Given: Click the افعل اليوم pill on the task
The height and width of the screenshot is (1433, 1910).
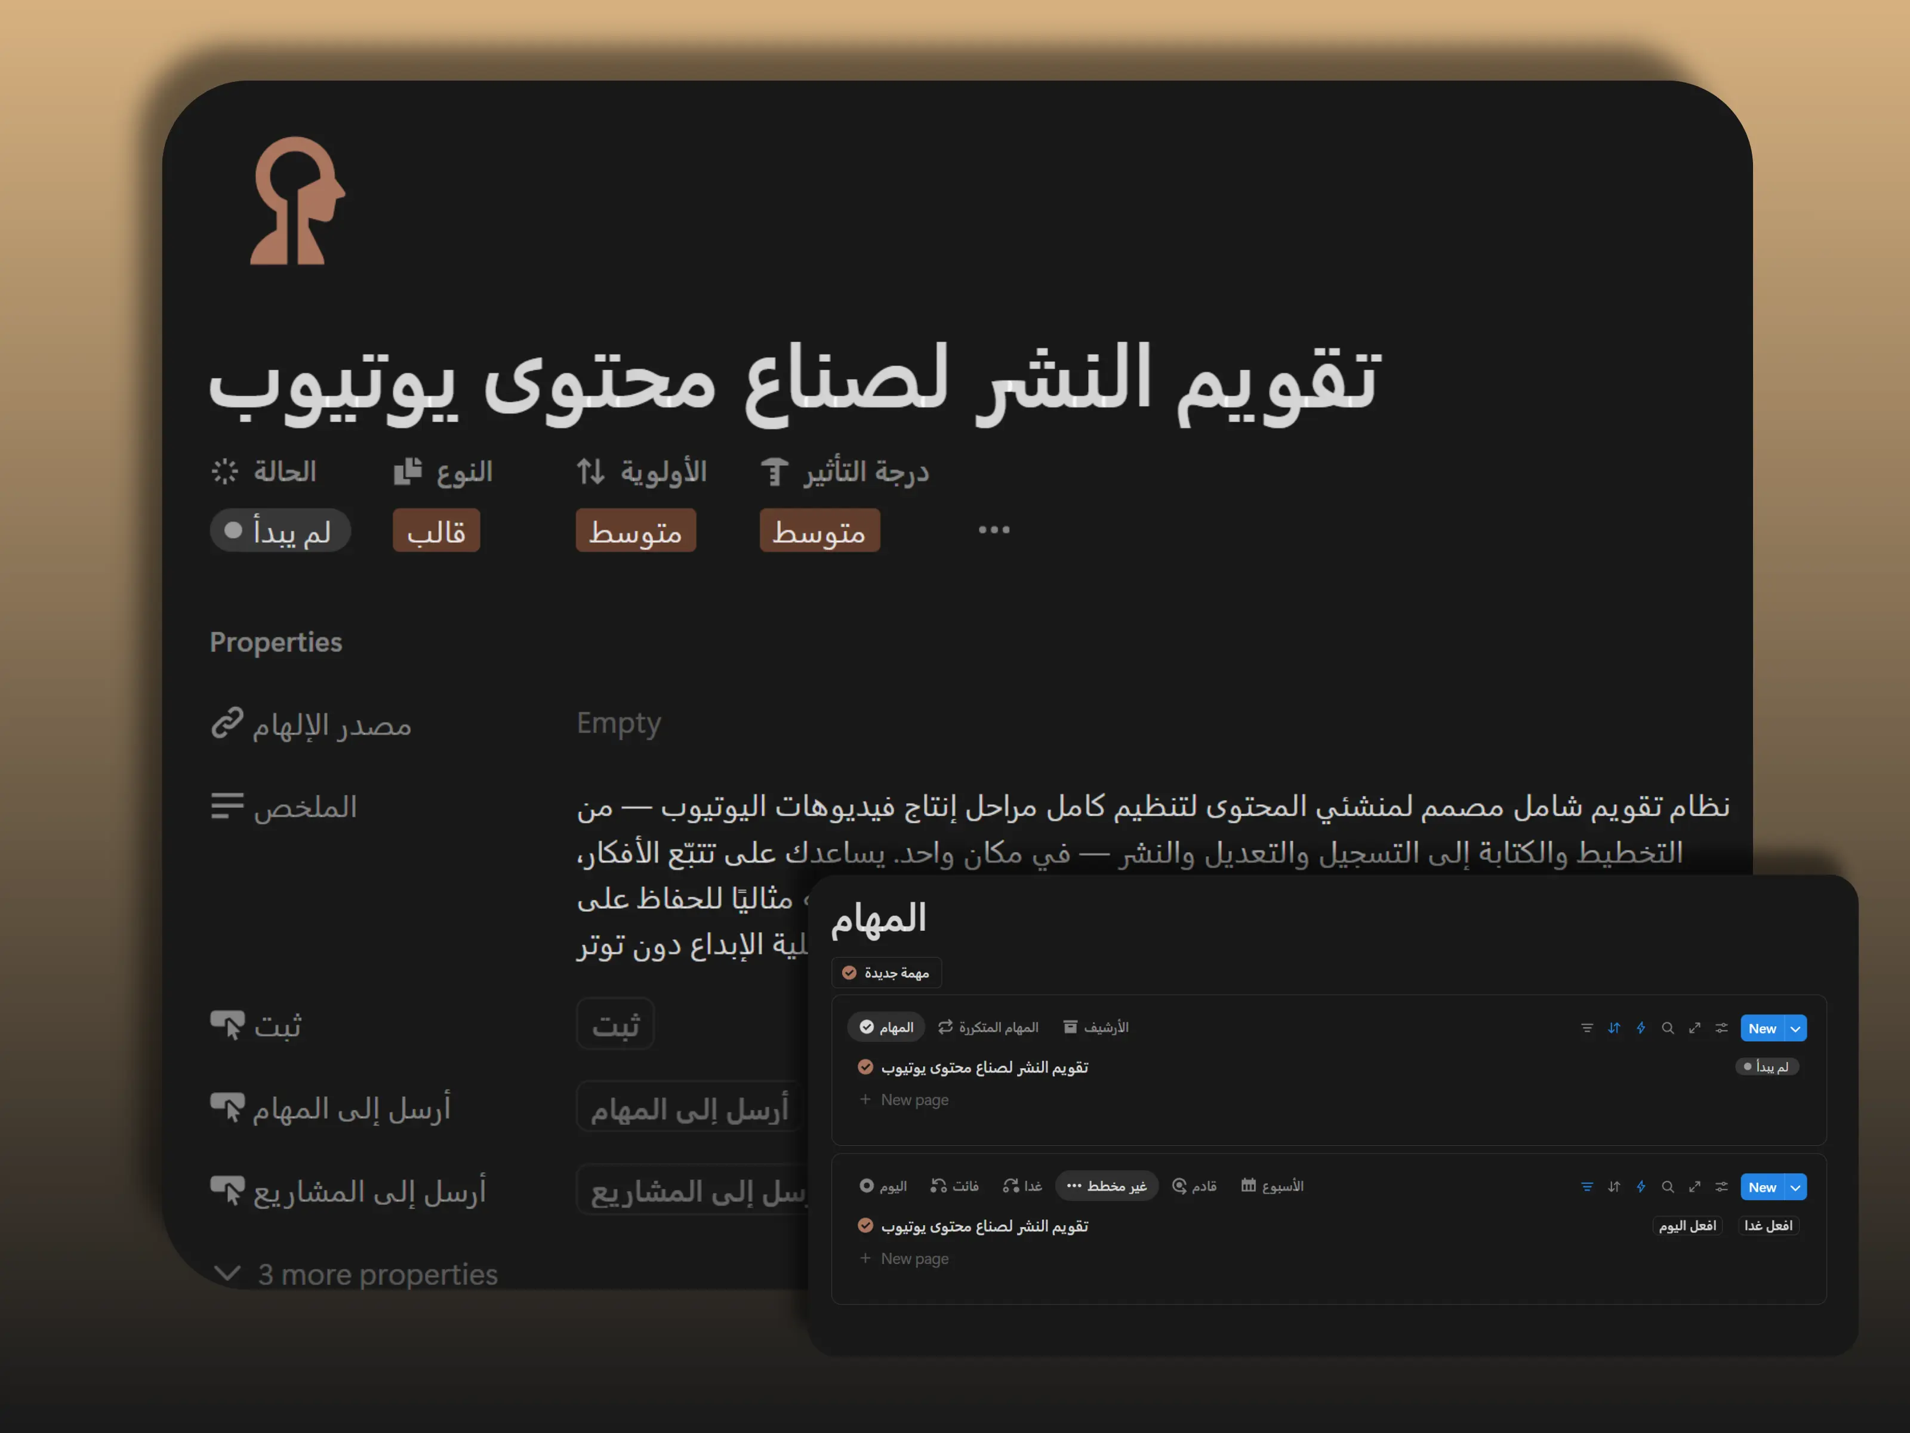Looking at the screenshot, I should (x=1687, y=1226).
